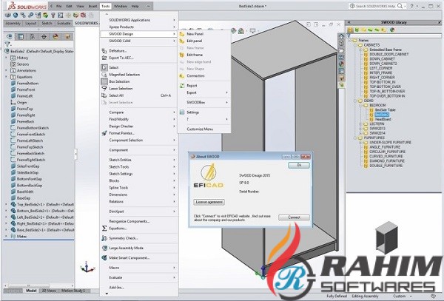Click the Symmetry Check icon

pyautogui.click(x=104, y=238)
